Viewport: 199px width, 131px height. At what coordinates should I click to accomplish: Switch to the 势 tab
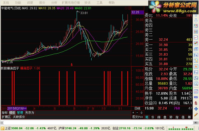pyautogui.click(x=171, y=117)
